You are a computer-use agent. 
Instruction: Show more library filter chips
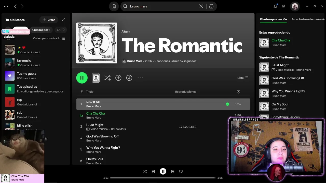64,30
